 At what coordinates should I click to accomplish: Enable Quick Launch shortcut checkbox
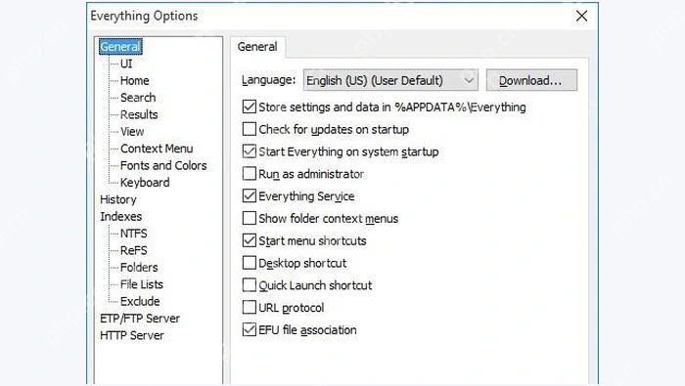coord(249,284)
